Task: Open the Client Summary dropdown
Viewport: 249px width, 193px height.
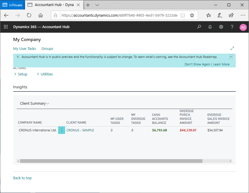Action: click(x=35, y=104)
